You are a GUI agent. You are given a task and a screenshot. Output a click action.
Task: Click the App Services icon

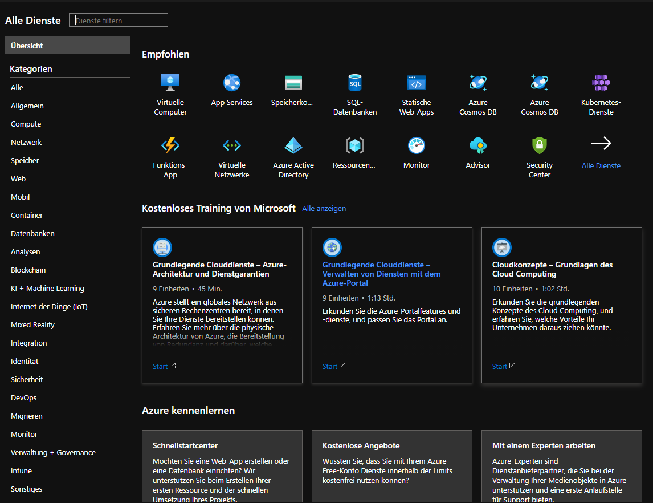coord(232,83)
